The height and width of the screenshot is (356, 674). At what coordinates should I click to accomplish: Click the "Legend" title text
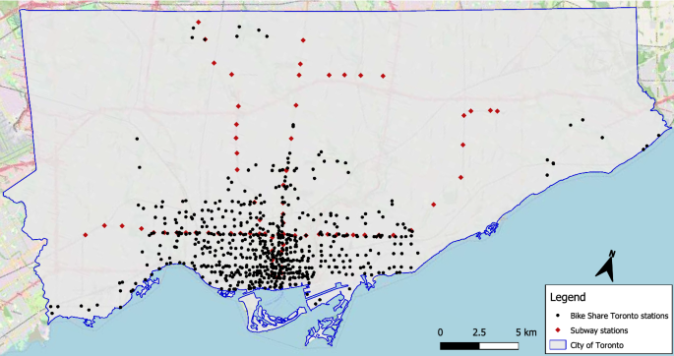(568, 297)
